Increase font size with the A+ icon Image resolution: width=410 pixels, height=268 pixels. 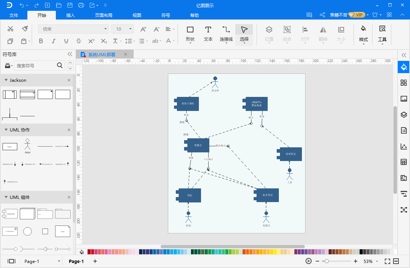143,29
